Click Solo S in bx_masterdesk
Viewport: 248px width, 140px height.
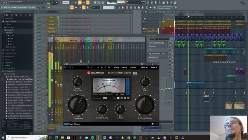(x=154, y=67)
